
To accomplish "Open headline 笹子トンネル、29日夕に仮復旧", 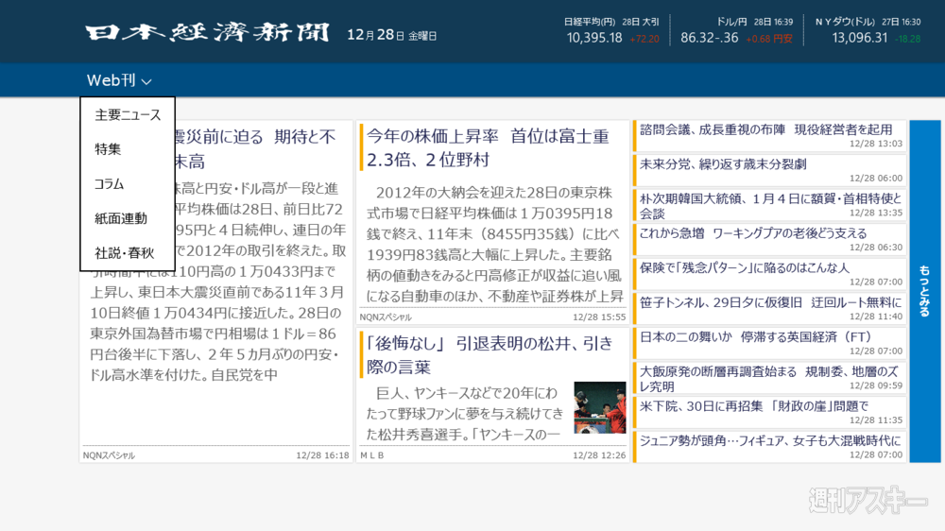I will tap(769, 309).
